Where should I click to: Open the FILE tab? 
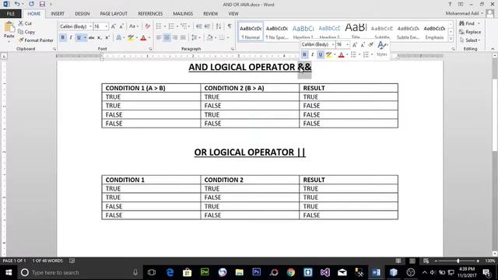(x=11, y=14)
